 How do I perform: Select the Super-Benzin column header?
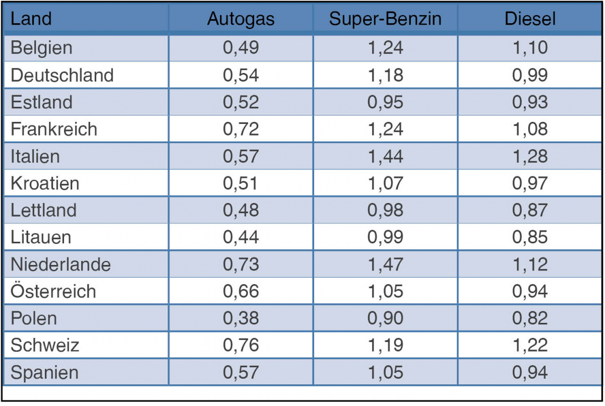385,19
